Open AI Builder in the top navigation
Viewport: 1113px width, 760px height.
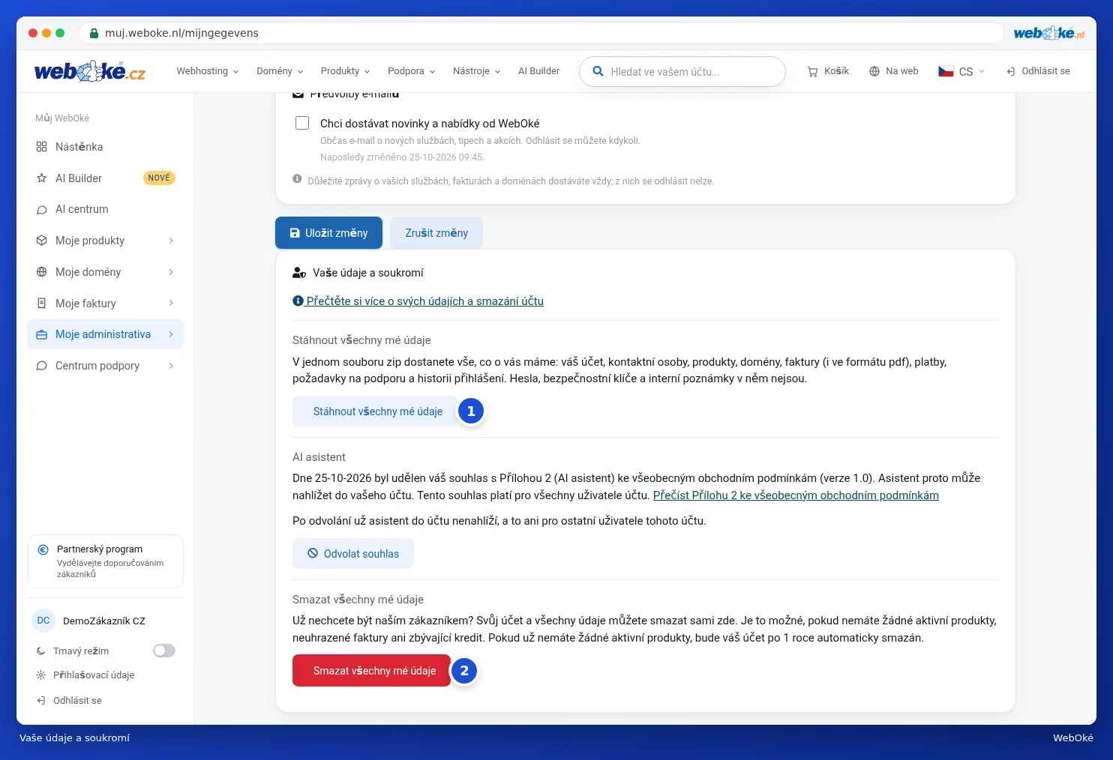click(x=538, y=71)
